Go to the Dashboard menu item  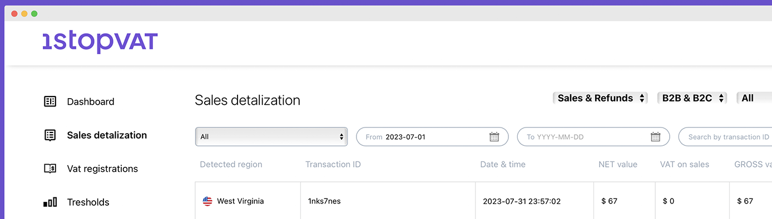pos(91,102)
